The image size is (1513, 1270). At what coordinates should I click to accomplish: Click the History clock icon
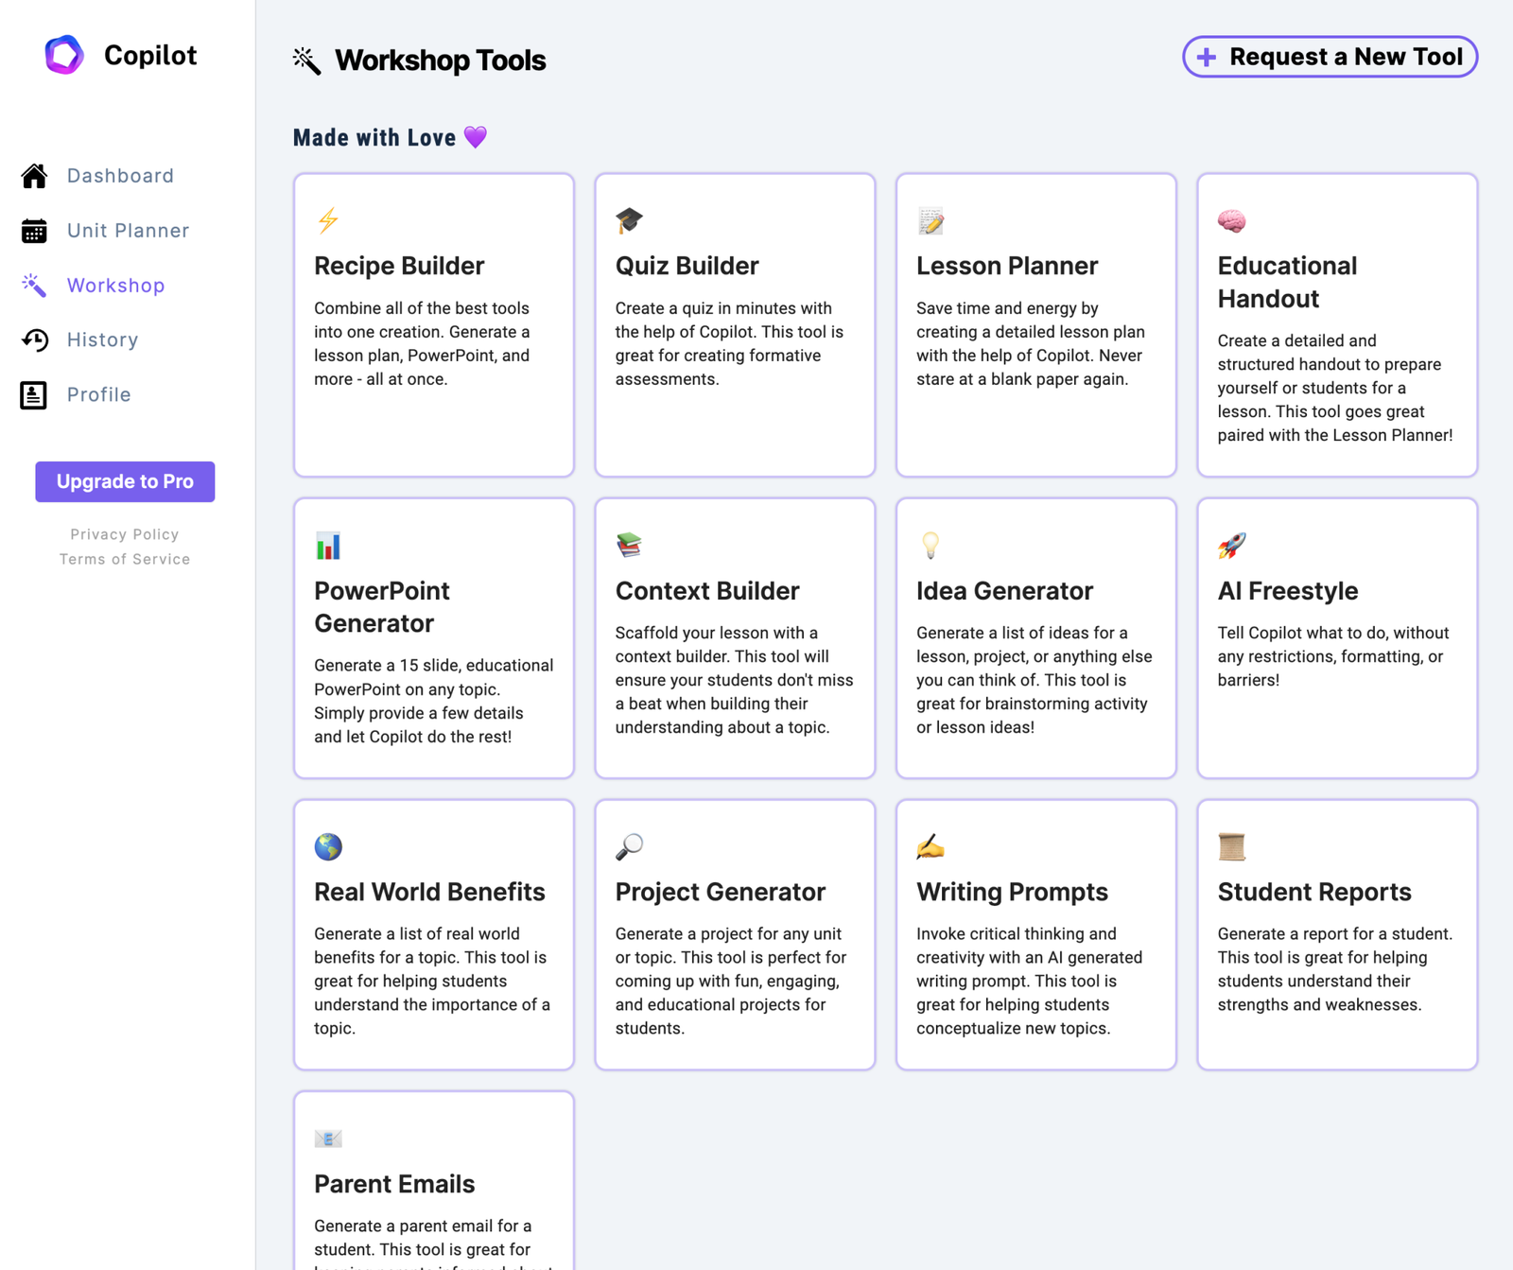tap(35, 340)
